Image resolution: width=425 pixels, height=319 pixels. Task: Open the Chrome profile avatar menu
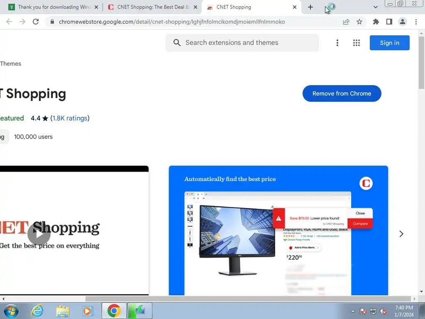pyautogui.click(x=403, y=22)
